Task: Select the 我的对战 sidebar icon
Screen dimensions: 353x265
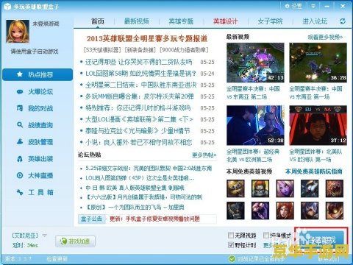Action: coord(20,108)
